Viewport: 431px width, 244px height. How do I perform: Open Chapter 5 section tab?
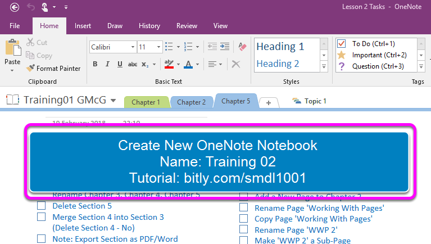(236, 101)
